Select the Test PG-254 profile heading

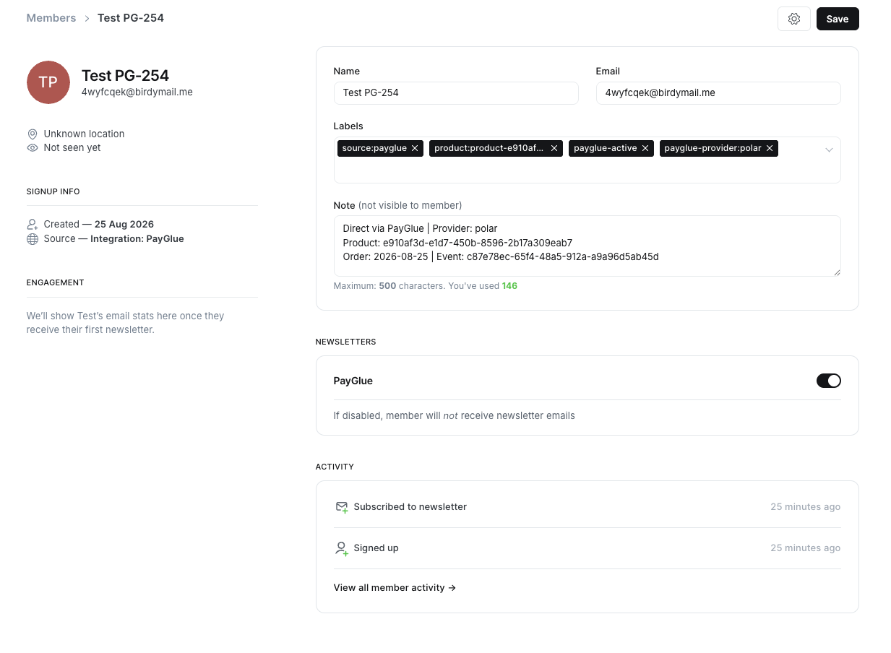[x=125, y=76]
